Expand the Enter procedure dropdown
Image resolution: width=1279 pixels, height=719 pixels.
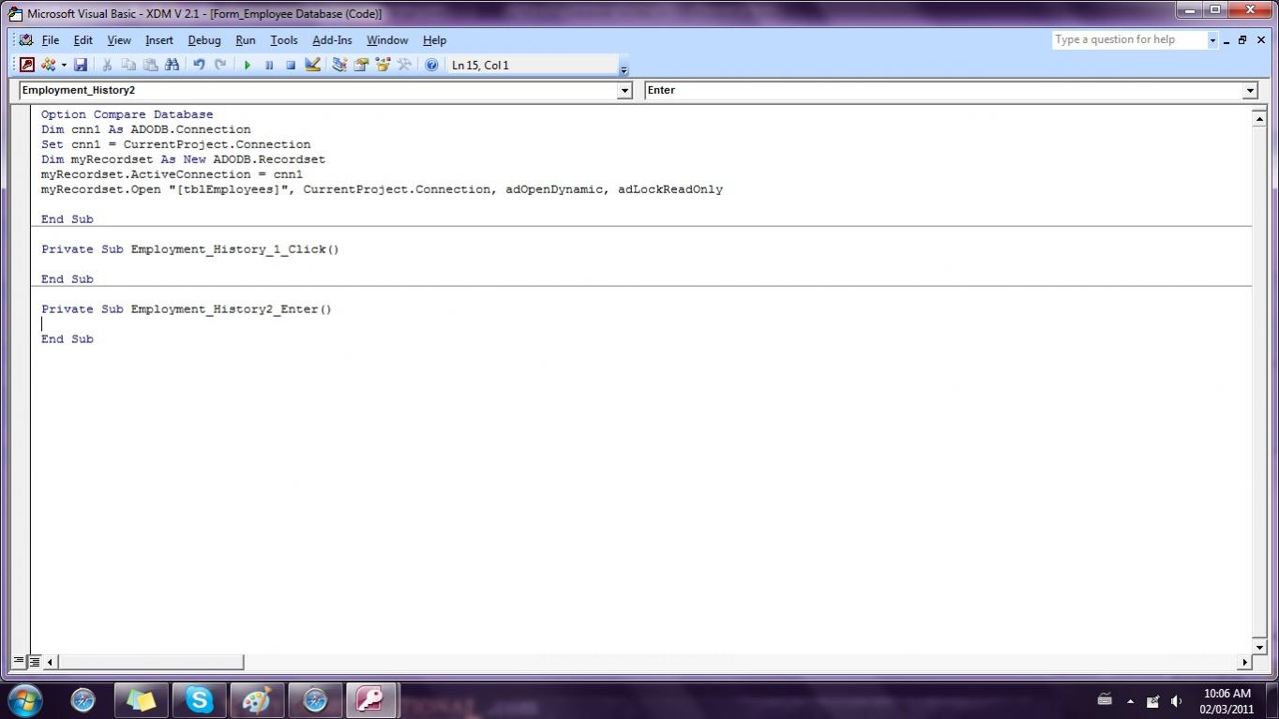(1249, 90)
